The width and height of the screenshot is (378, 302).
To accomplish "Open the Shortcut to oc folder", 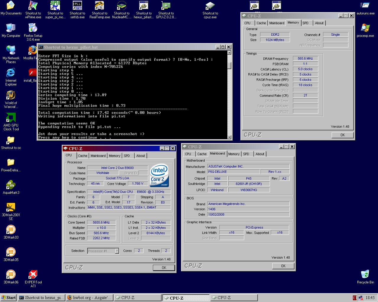I will tap(11, 142).
